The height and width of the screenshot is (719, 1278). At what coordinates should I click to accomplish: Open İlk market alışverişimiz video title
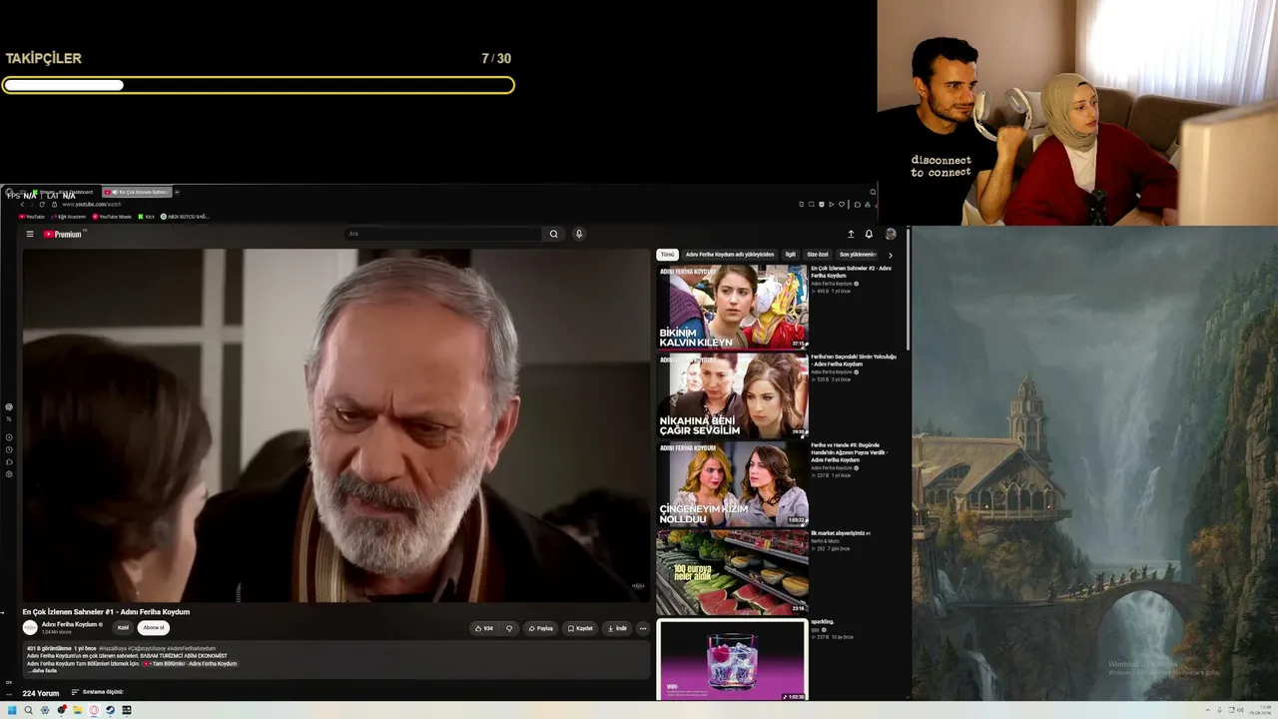(x=841, y=533)
